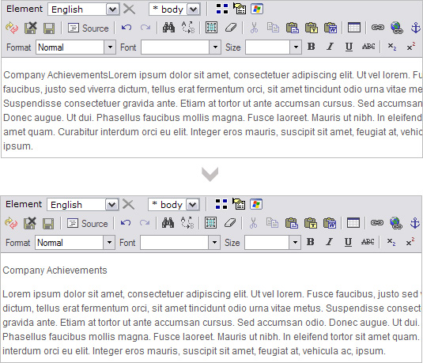Click the Paste clipboard icon in lower editor
The width and height of the screenshot is (423, 363).
coord(291,223)
